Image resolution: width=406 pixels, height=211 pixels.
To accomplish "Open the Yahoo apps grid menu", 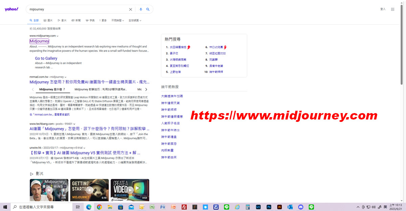I will click(x=392, y=9).
